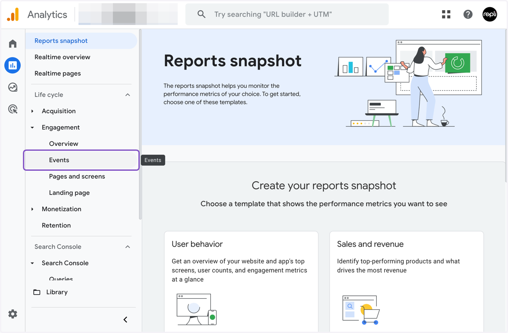This screenshot has height=333, width=508.
Task: Click the Search Console section heading
Action: click(x=58, y=247)
